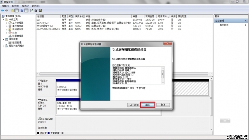This screenshot has height=140, width=249.
Task: Click the 磁碟 1 disk label
Action: pos(44,100)
